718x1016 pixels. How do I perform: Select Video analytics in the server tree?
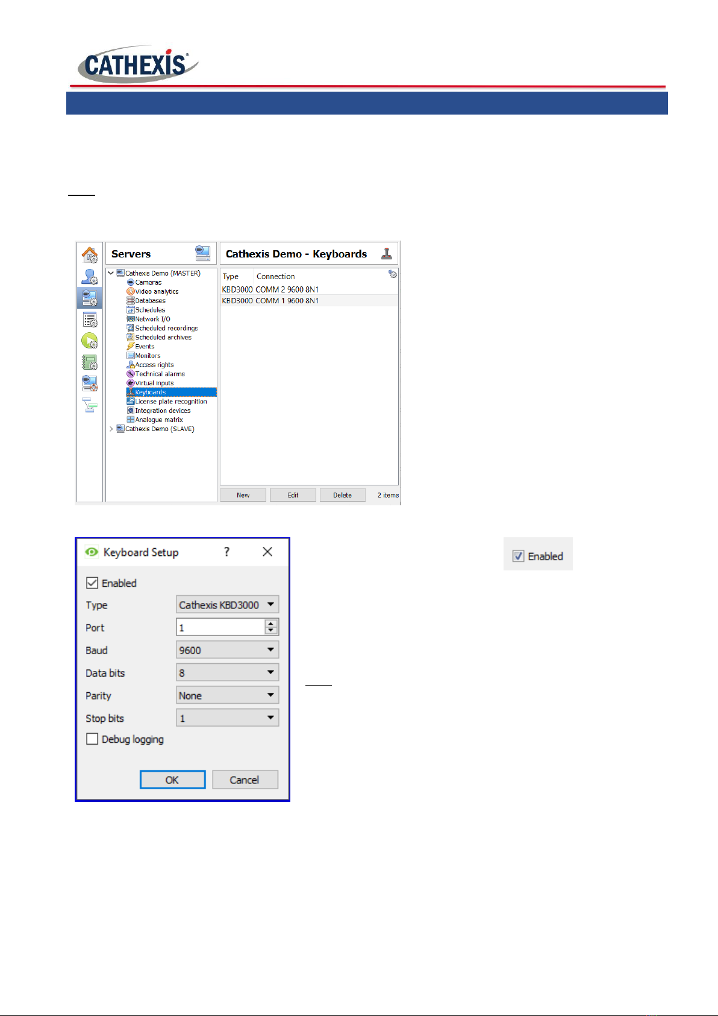point(157,291)
